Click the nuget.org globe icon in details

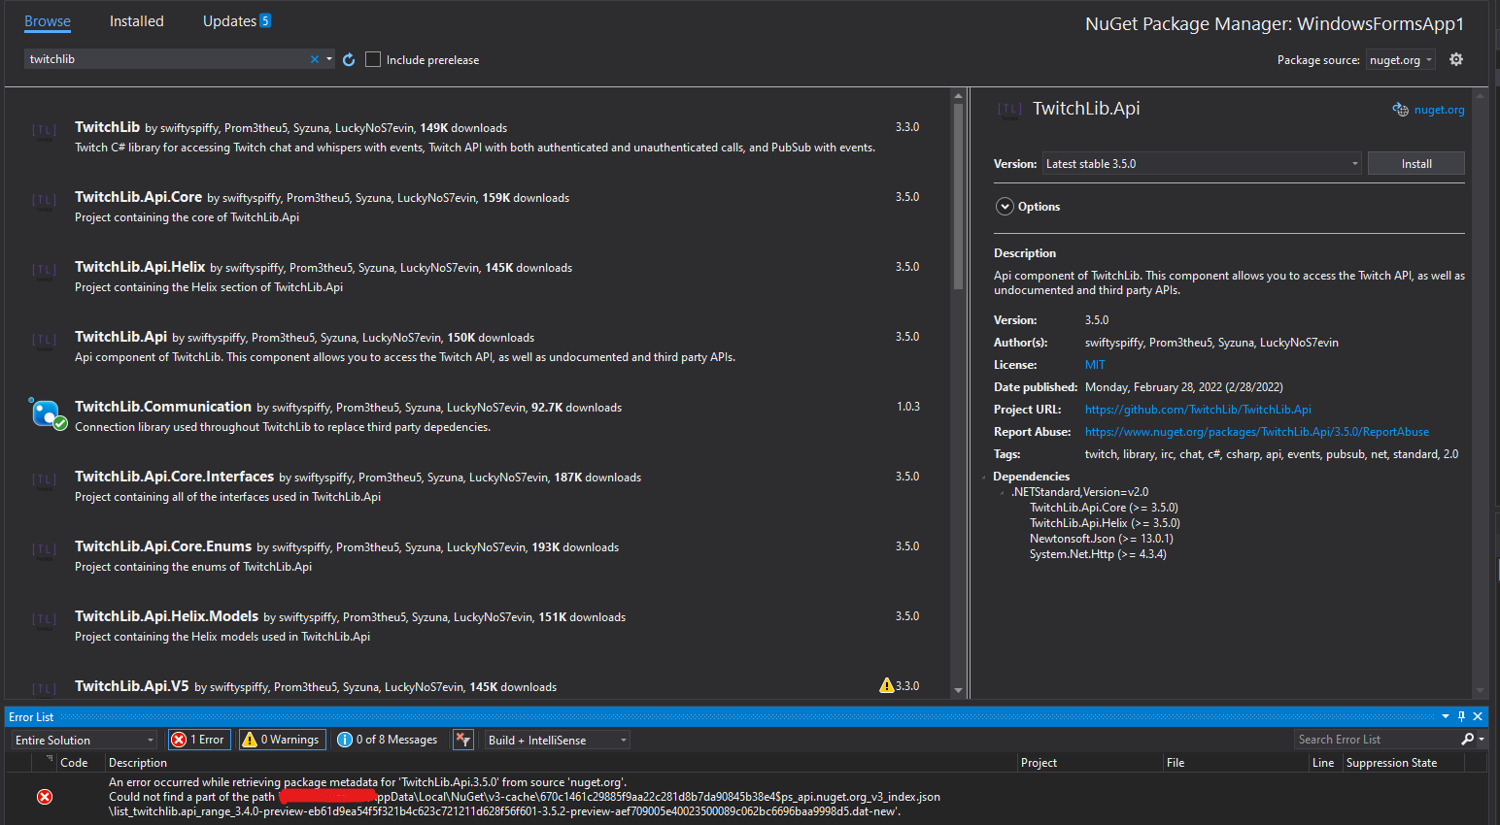[1400, 110]
